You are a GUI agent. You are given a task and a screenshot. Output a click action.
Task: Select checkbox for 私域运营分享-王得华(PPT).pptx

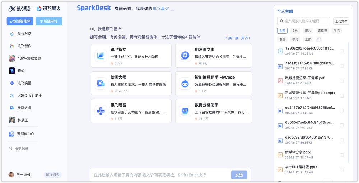pos(342,96)
